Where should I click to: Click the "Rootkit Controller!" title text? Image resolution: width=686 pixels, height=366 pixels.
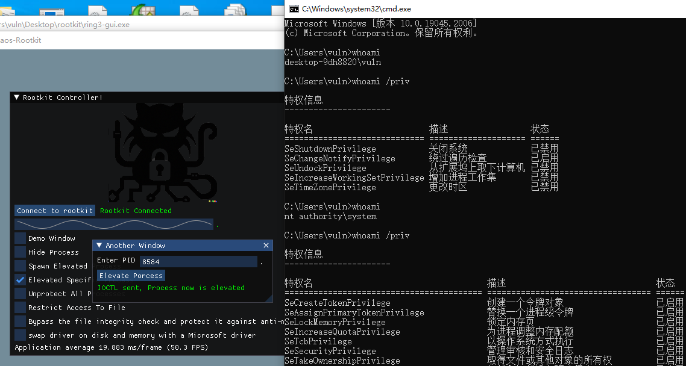(63, 98)
